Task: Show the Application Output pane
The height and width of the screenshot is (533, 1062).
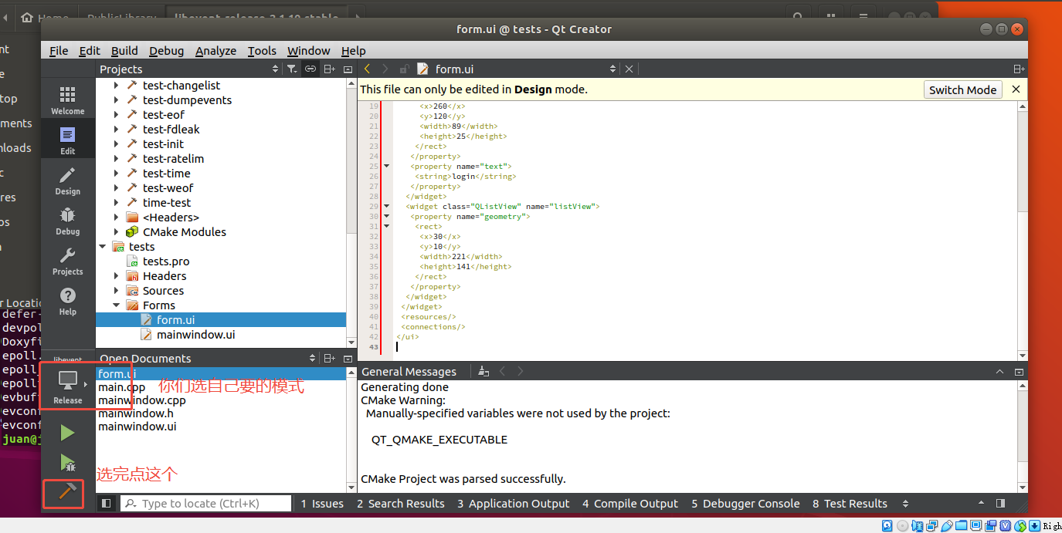Action: 513,503
